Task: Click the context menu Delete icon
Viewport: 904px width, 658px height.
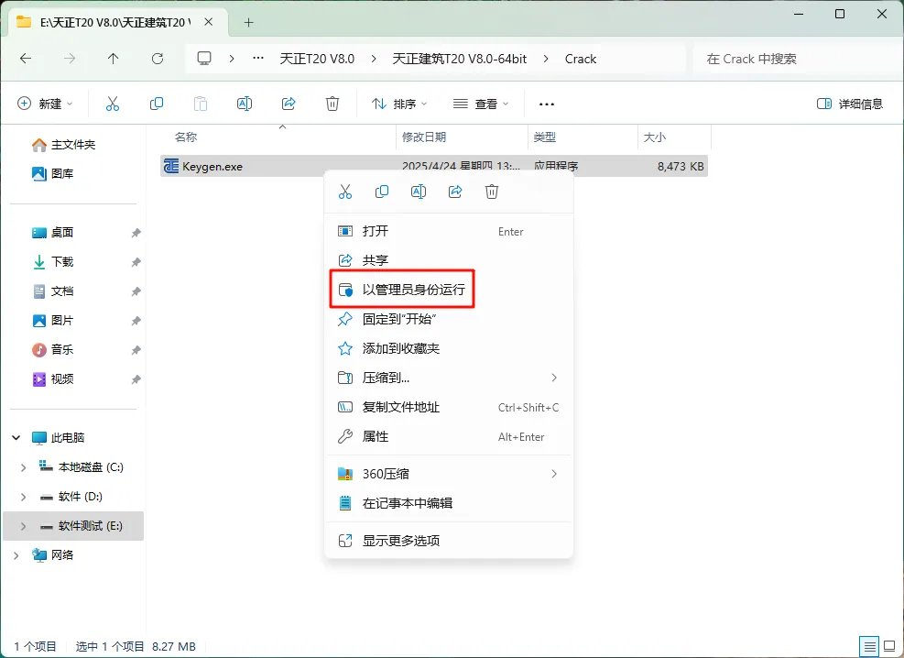Action: (x=492, y=192)
